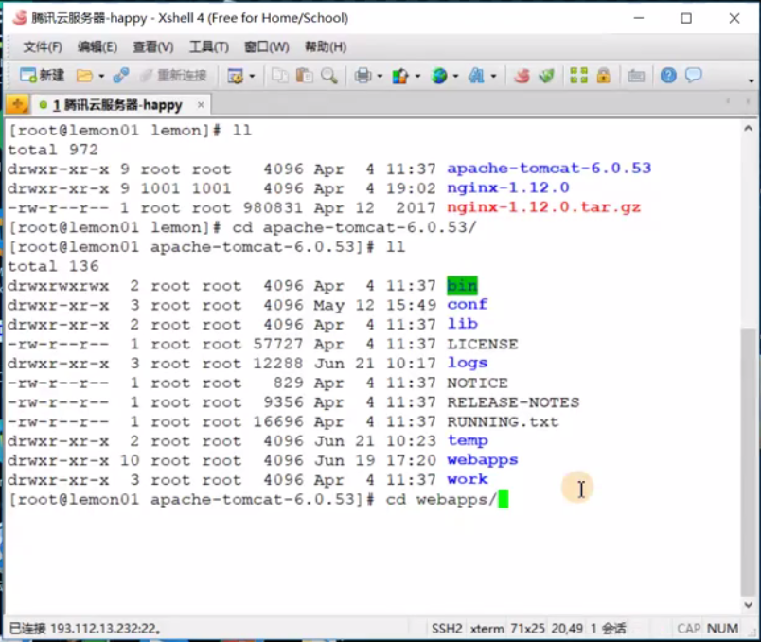This screenshot has height=642, width=761.
Task: Click the temp directory name
Action: coord(467,440)
